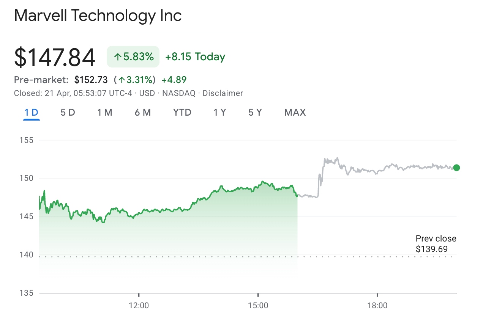
Task: Click the $147.84 stock price
Action: tap(54, 58)
